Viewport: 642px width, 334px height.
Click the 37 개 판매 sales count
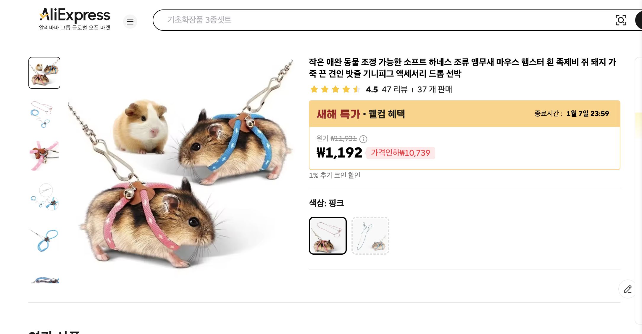pos(435,90)
